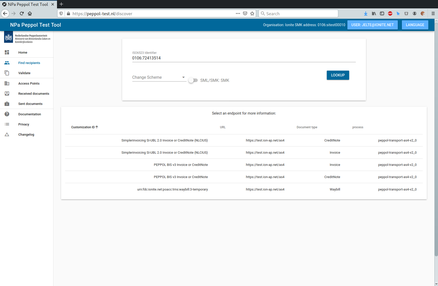Open Privacy page in sidebar
This screenshot has height=286, width=438.
(27, 124)
